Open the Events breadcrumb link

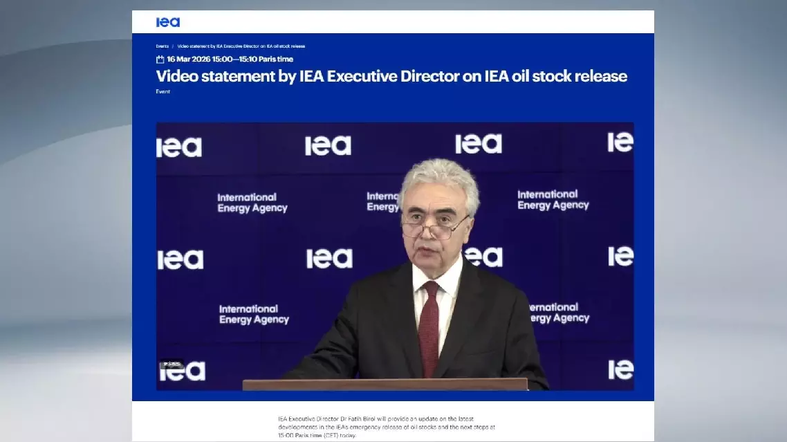(162, 46)
